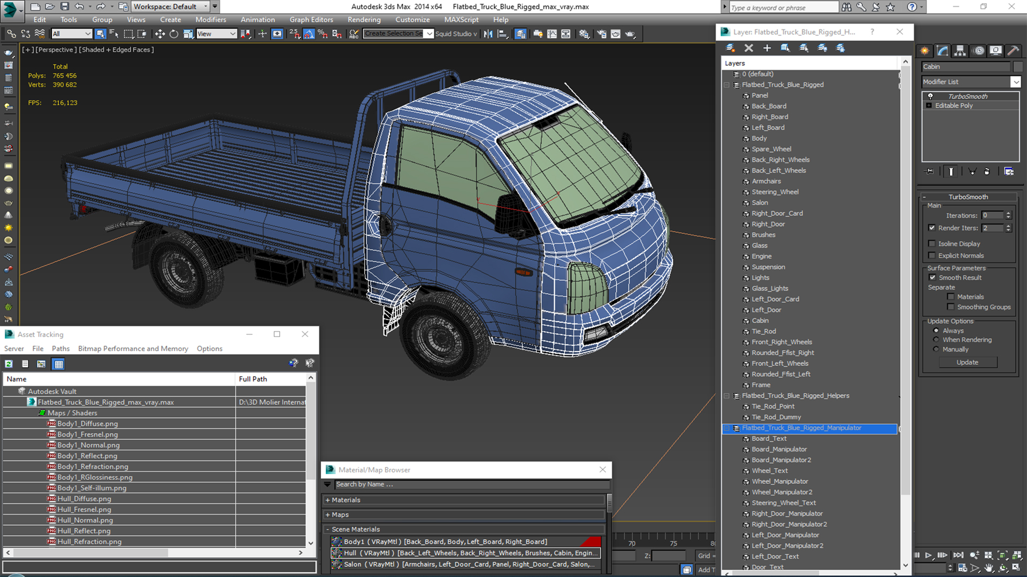The image size is (1027, 577).
Task: Collapse Flatbed_Truck_Blue_Rigged layer group
Action: (727, 85)
